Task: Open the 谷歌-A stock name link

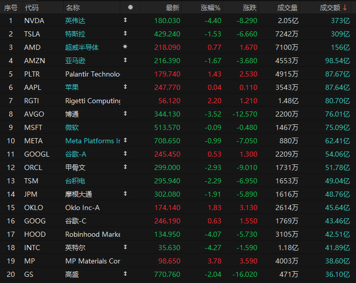Action: 76,155
